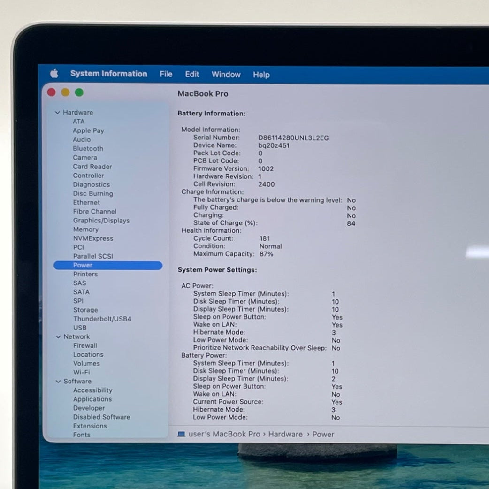
Task: Click the Software section label
Action: point(77,382)
